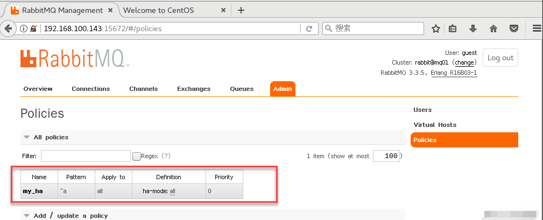Go to browser home icon

[x=493, y=29]
